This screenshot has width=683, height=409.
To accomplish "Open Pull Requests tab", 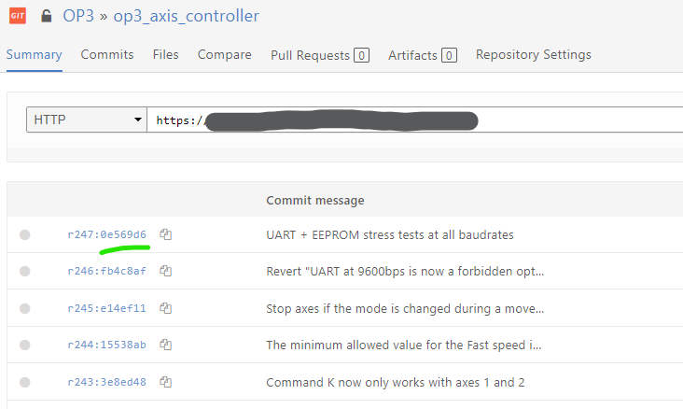I will (319, 56).
